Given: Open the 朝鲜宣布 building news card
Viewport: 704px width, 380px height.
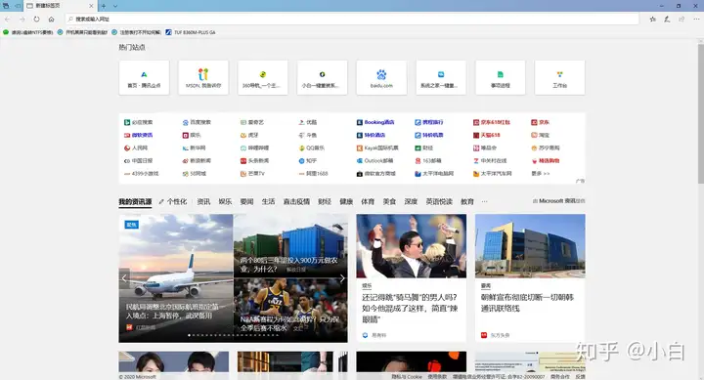Looking at the screenshot, I should pyautogui.click(x=530, y=277).
